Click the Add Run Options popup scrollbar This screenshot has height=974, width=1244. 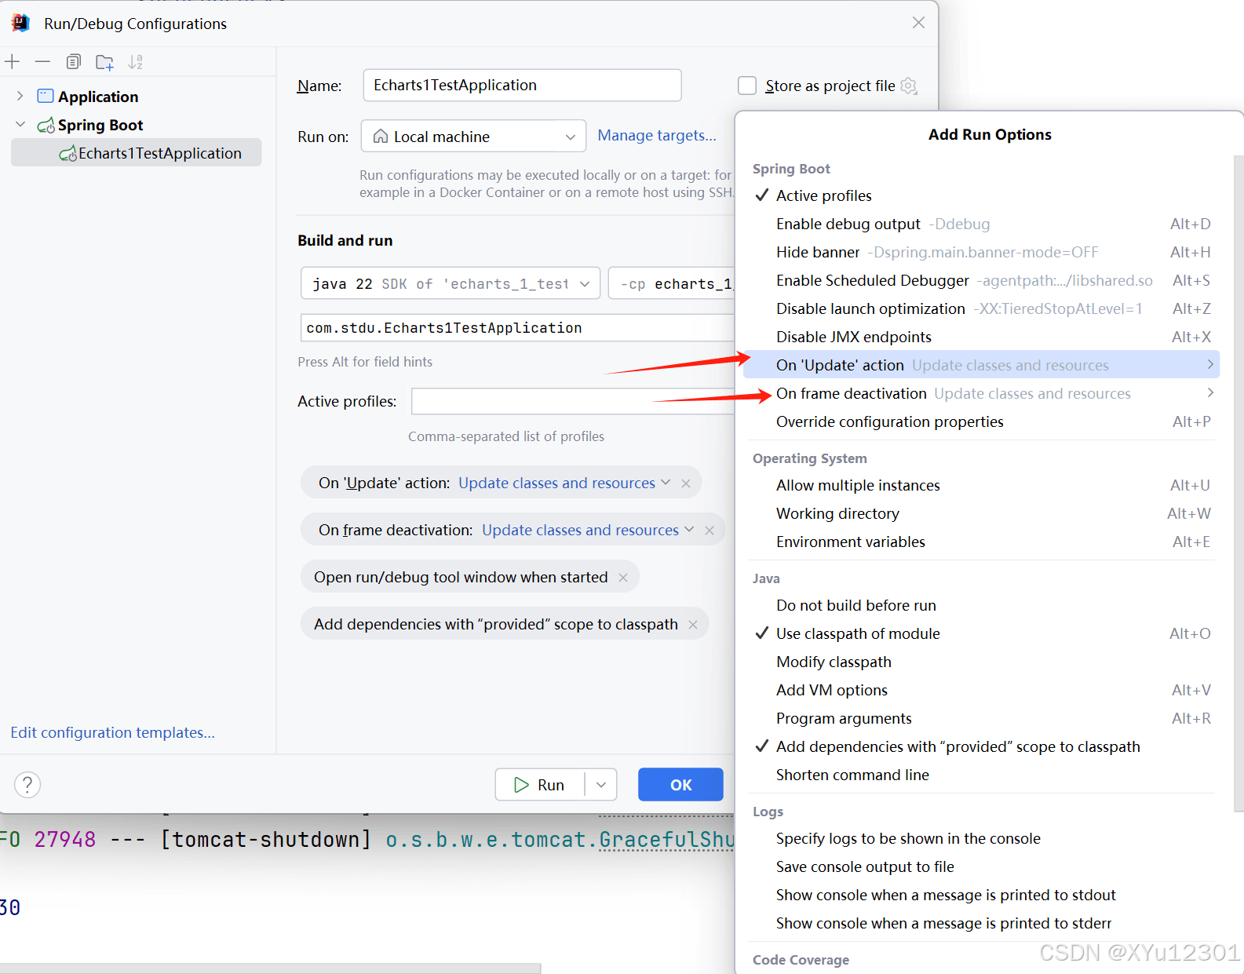(x=1239, y=483)
